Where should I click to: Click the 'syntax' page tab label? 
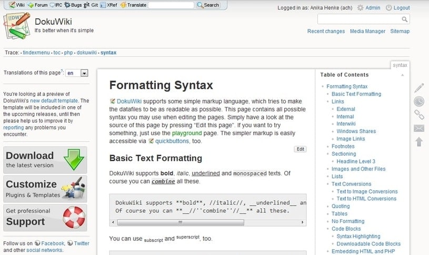tap(400, 65)
